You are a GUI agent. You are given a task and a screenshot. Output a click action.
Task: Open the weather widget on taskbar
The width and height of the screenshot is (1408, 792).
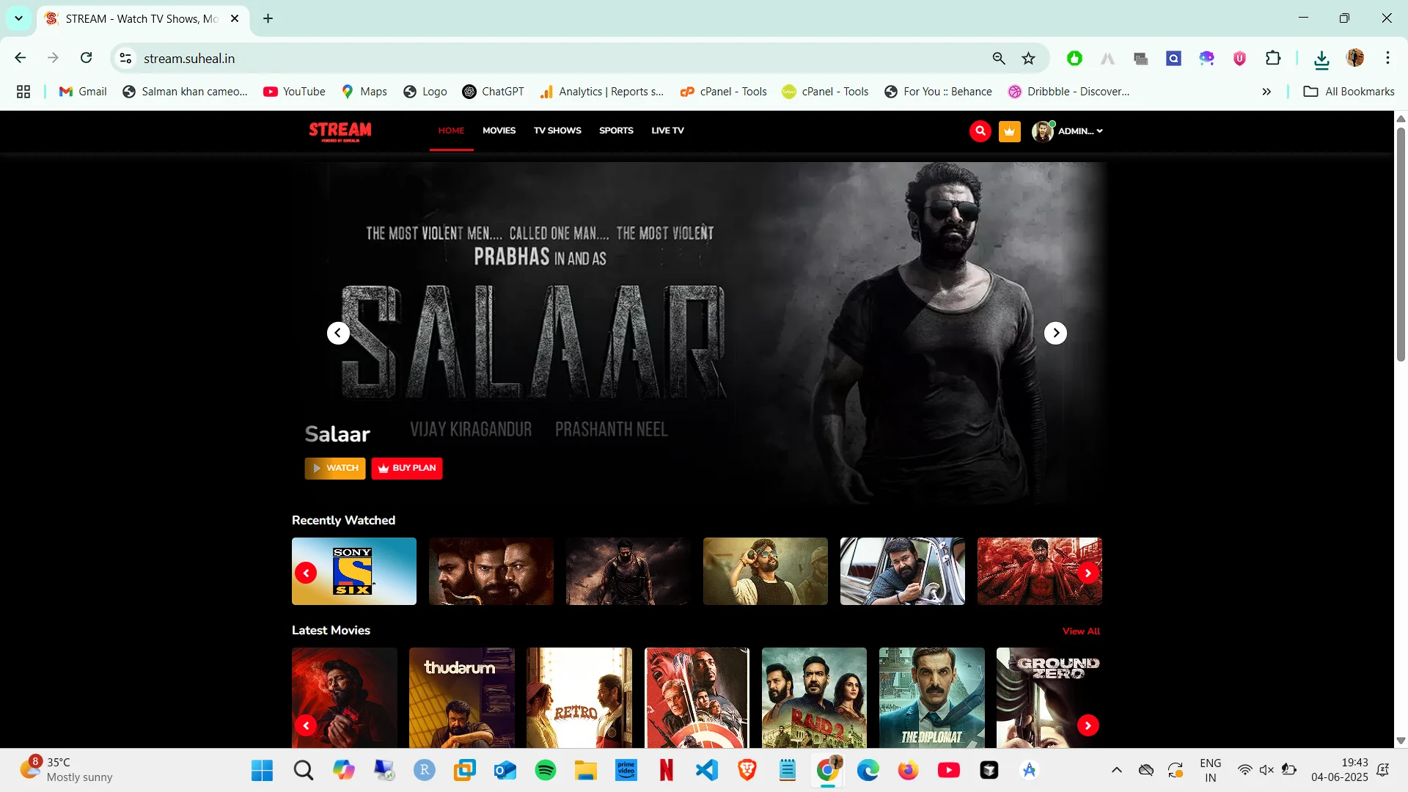(x=66, y=770)
